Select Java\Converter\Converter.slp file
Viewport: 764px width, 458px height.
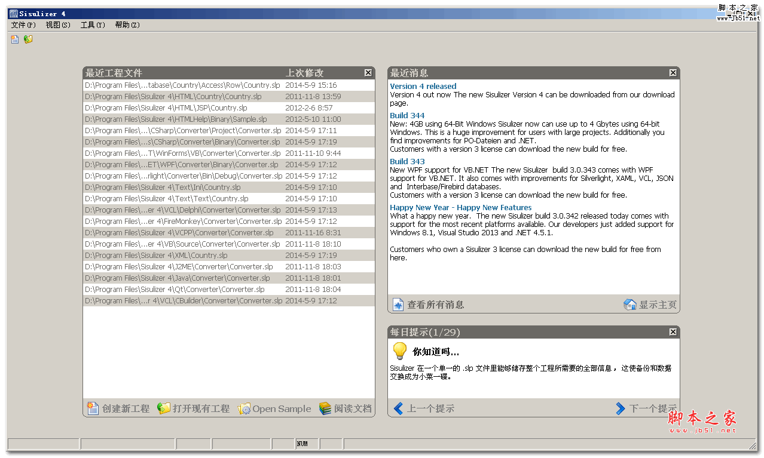click(229, 278)
